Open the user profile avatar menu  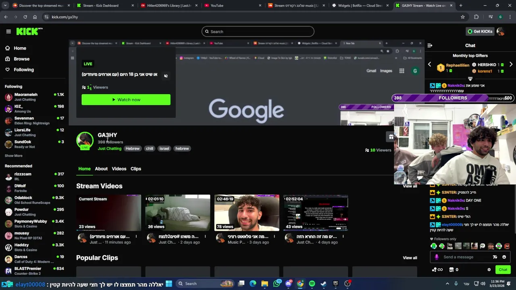coord(500,31)
